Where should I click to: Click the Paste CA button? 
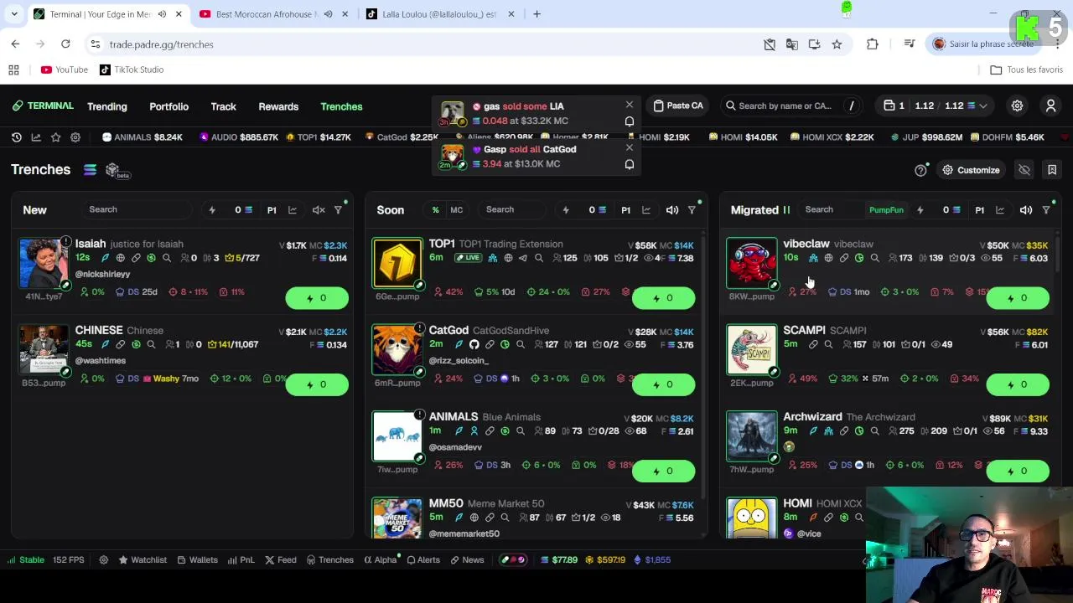(x=677, y=106)
